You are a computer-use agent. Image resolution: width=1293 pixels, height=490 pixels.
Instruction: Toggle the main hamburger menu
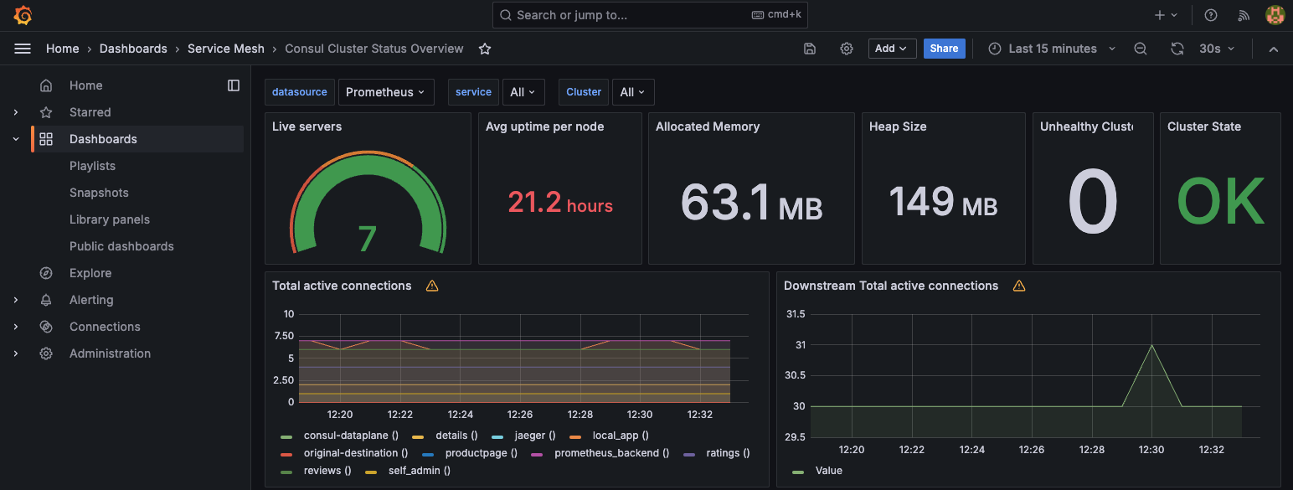tap(23, 49)
